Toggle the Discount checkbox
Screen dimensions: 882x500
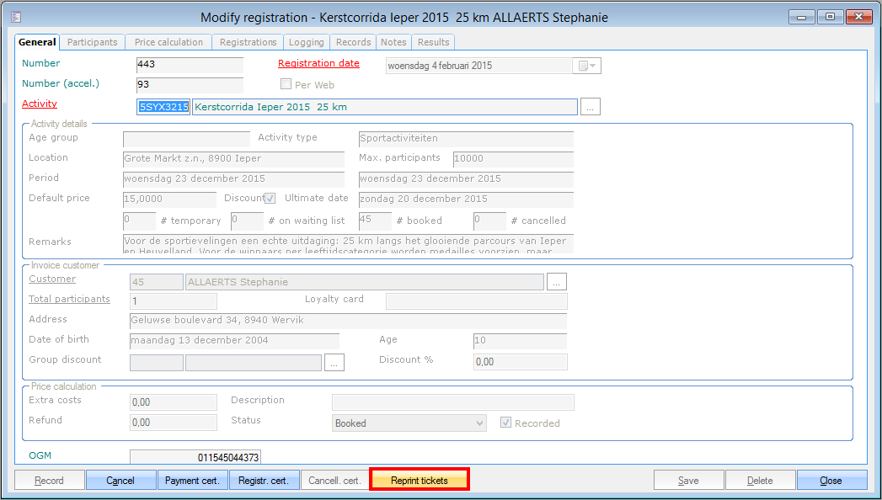pyautogui.click(x=270, y=199)
